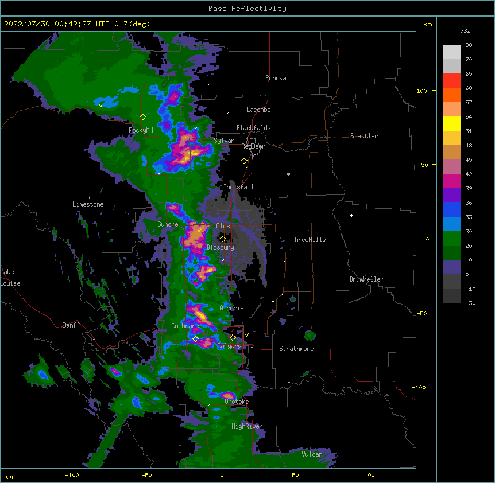
Task: Pick the orange legend swatch between 60 and 57
Action: pos(451,95)
